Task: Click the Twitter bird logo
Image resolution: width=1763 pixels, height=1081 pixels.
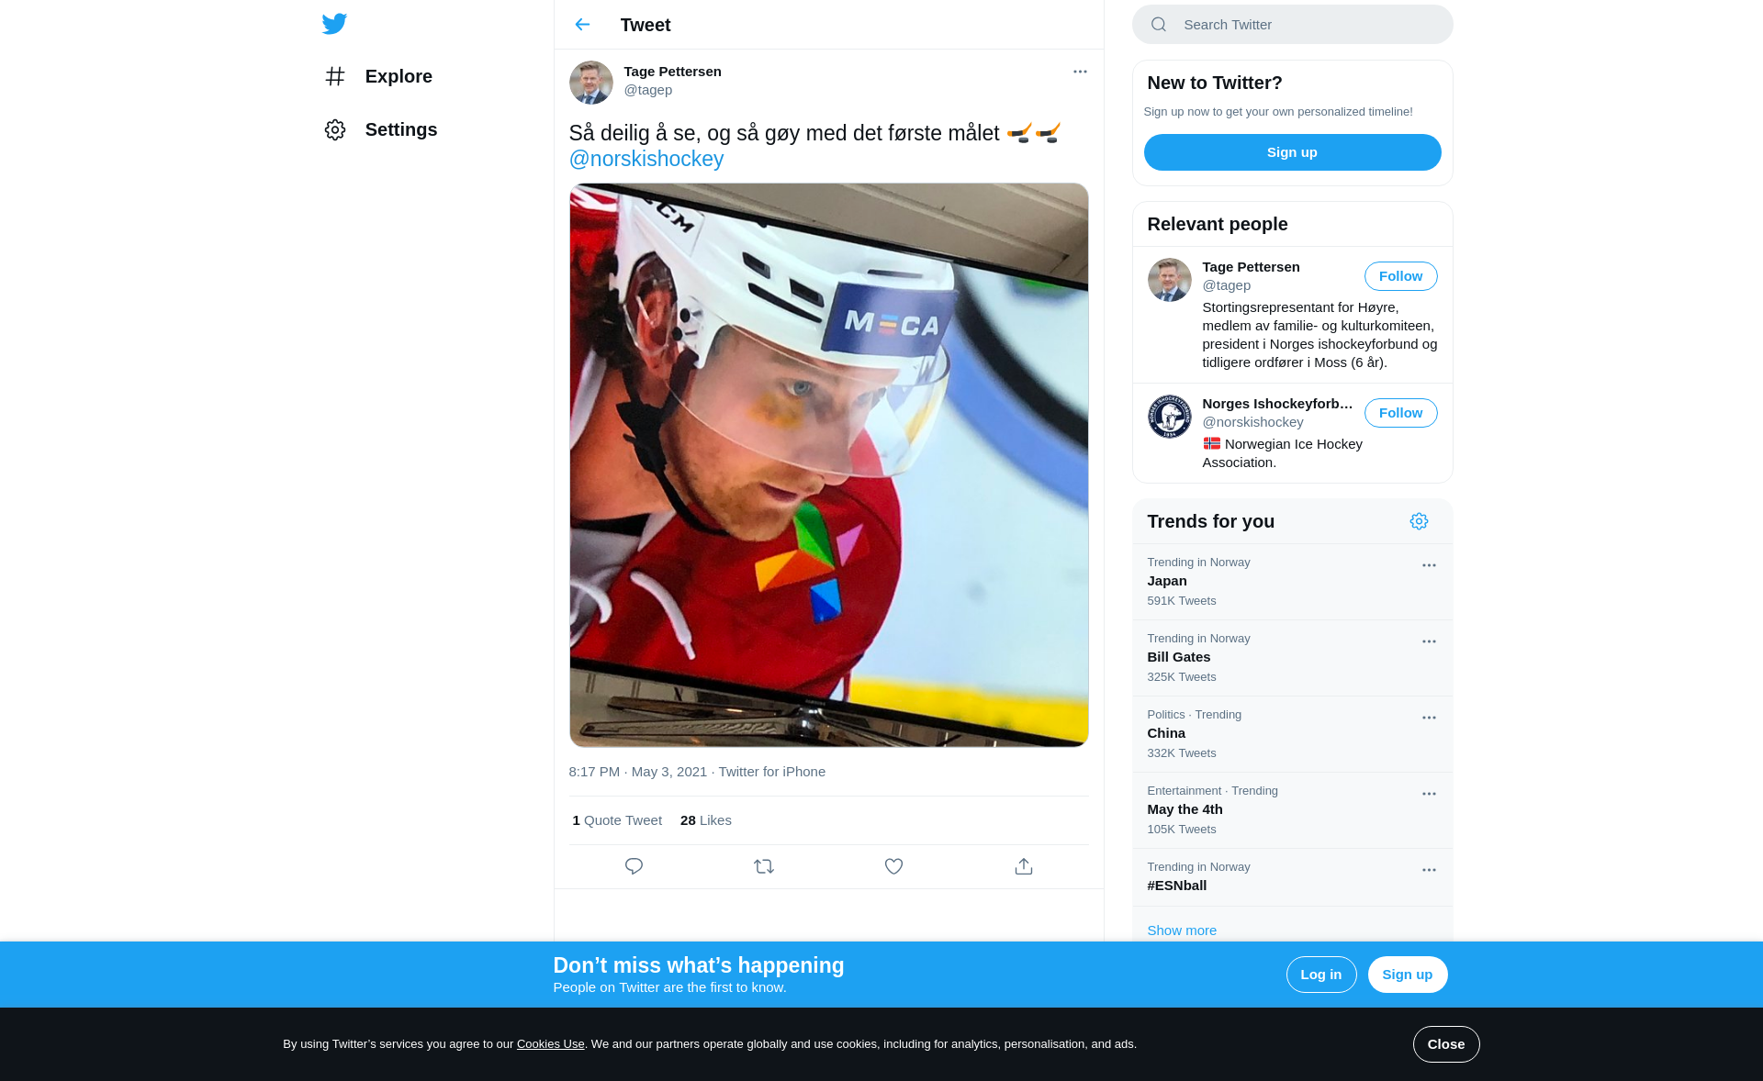Action: tap(334, 24)
